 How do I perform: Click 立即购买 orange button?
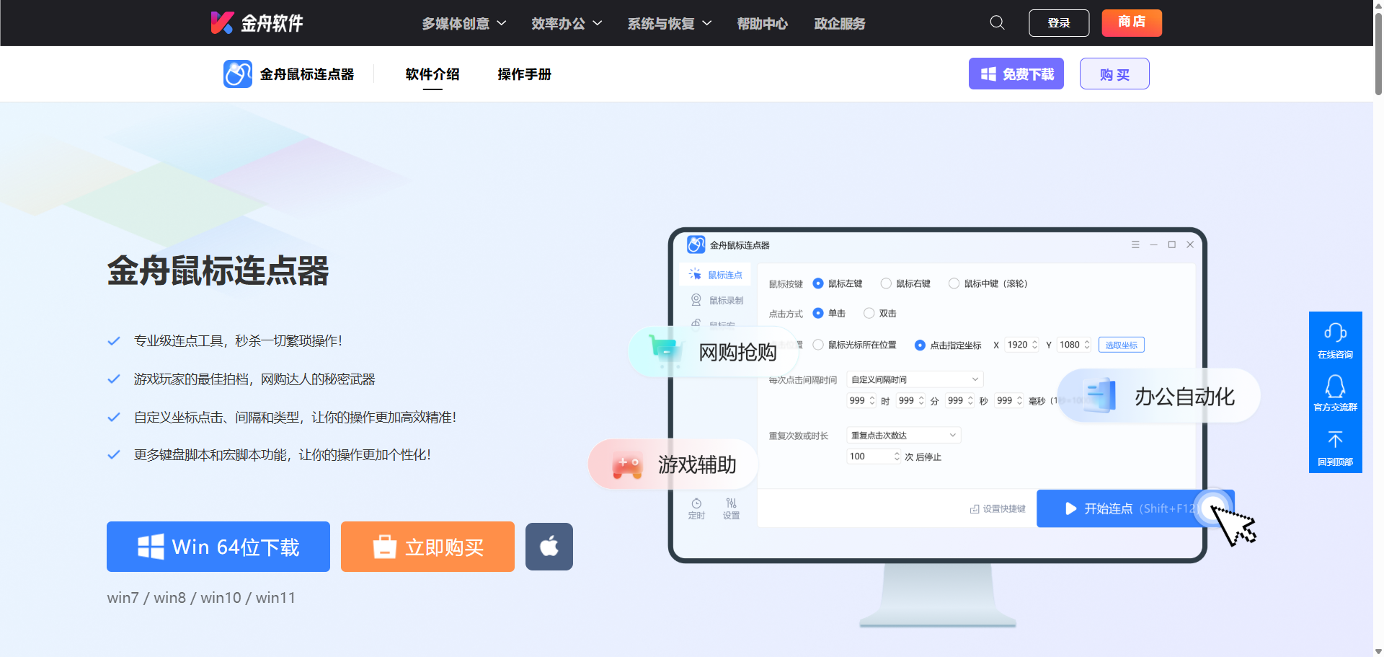tap(427, 547)
